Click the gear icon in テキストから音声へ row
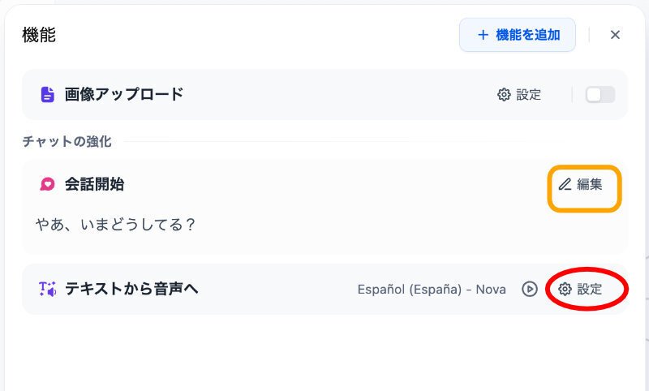This screenshot has height=391, width=649. [565, 289]
